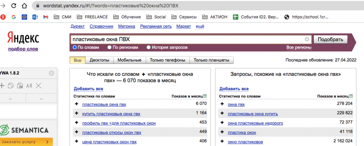This screenshot has height=146, width=364.
Task: Open YWA extension settings gear
Action: tap(51, 73)
